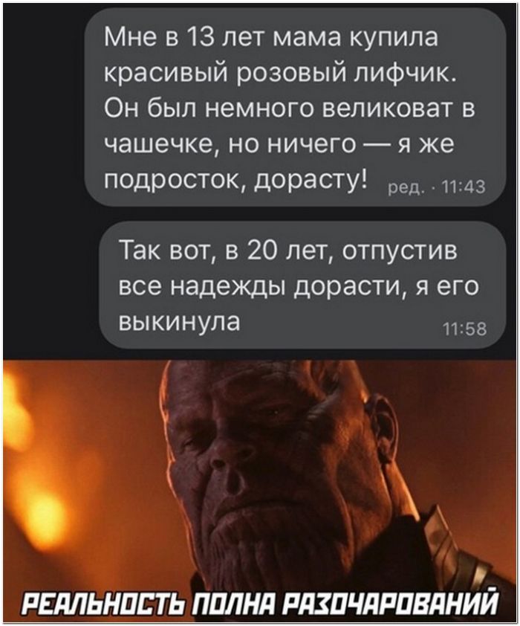Click the number "20" in second message
Viewport: 520px width, 626px height.
tap(262, 251)
